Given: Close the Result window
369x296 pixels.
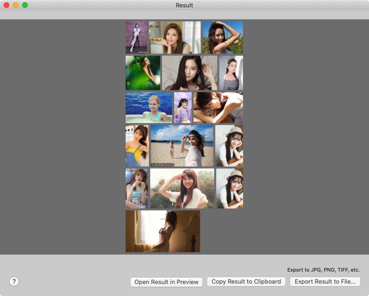Looking at the screenshot, I should (x=6, y=5).
